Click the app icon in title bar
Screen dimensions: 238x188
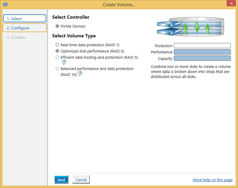tap(5, 4)
